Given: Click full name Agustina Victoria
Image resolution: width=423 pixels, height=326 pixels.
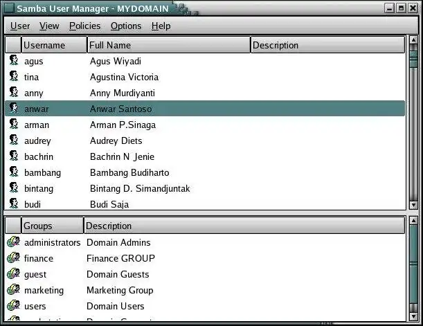Looking at the screenshot, I should point(124,78).
